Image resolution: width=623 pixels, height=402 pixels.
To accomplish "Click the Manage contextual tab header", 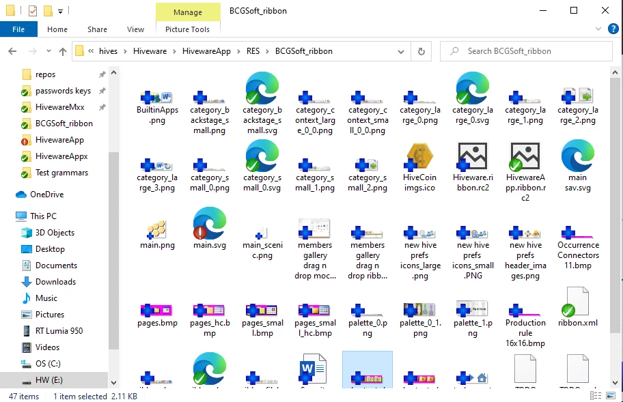I will (188, 12).
